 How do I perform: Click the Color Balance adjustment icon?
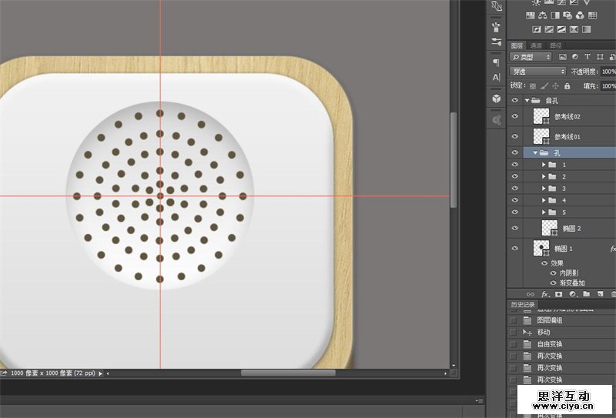point(543,15)
